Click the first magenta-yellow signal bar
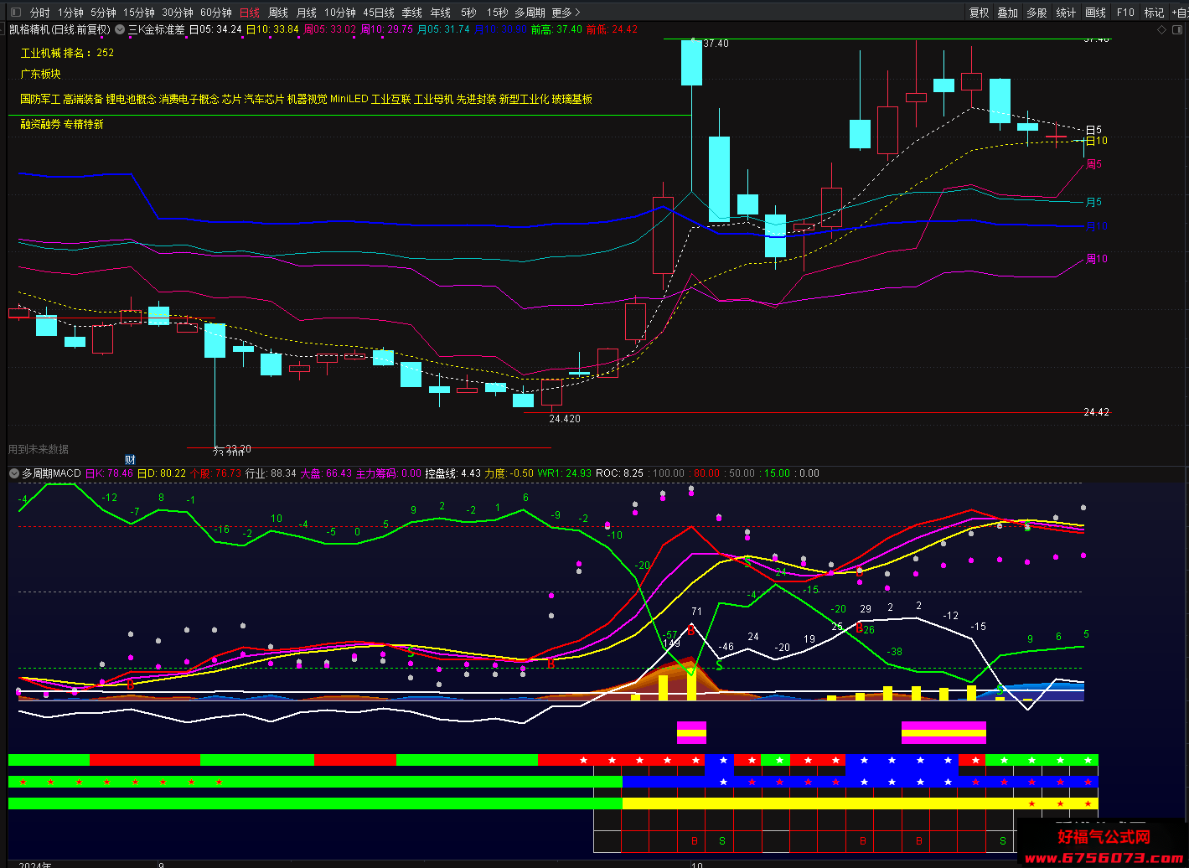This screenshot has height=868, width=1189. pyautogui.click(x=691, y=732)
